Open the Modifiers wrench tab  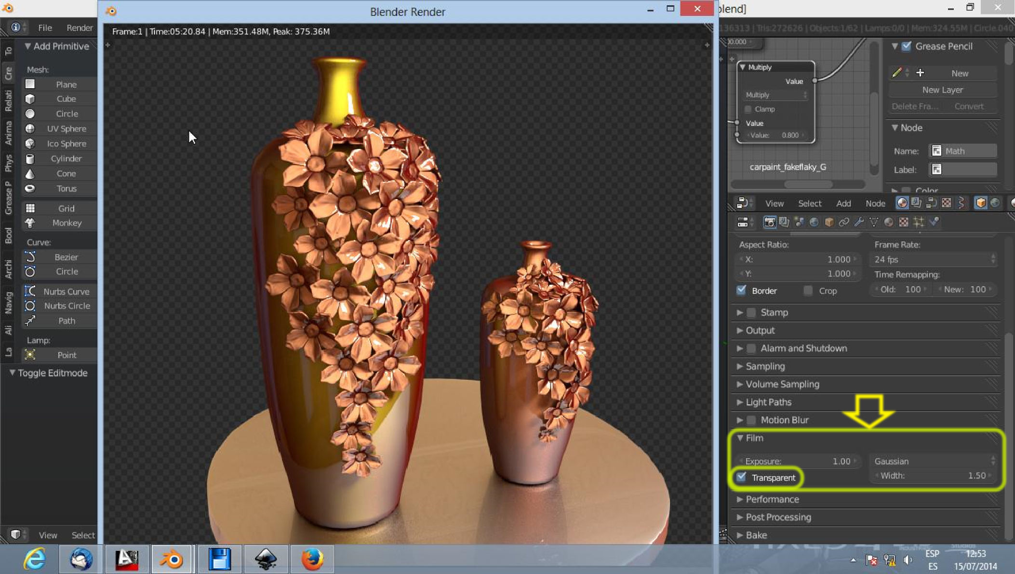coord(859,222)
